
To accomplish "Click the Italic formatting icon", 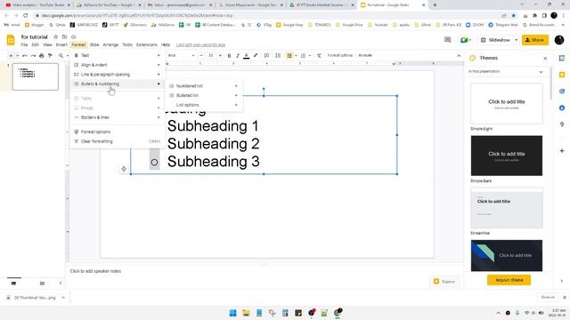I will [x=238, y=55].
